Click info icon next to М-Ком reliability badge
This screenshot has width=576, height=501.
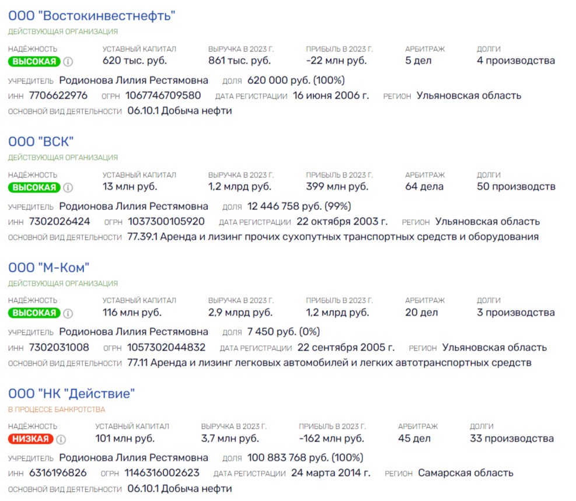tap(68, 313)
